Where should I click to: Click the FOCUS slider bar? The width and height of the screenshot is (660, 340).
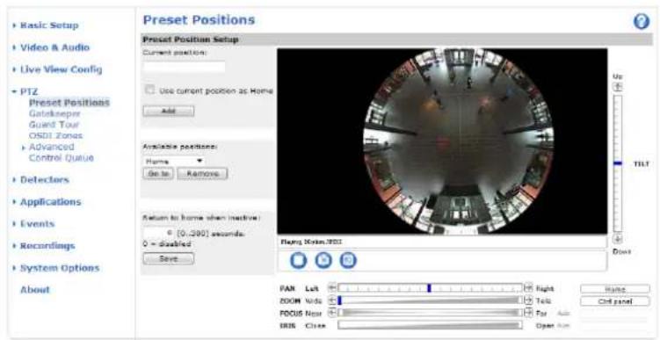click(x=430, y=313)
